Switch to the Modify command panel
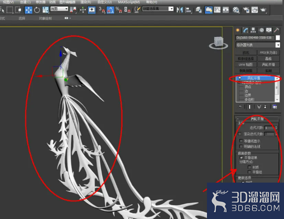Screen dimensions: 284x219 click(245, 30)
